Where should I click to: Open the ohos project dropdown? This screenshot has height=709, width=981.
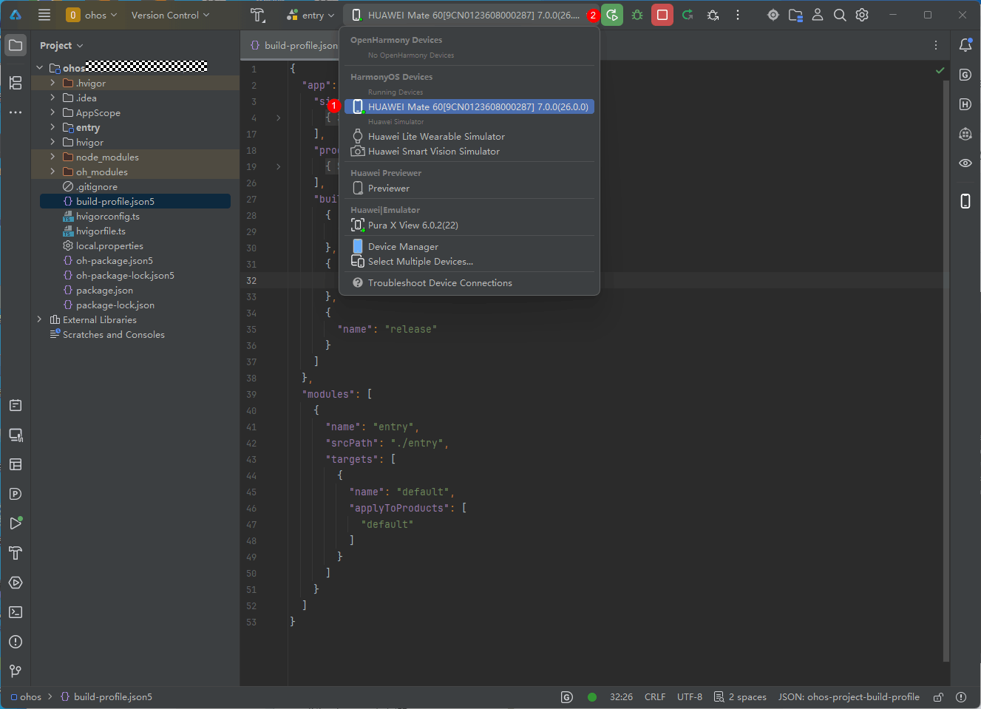click(x=92, y=15)
